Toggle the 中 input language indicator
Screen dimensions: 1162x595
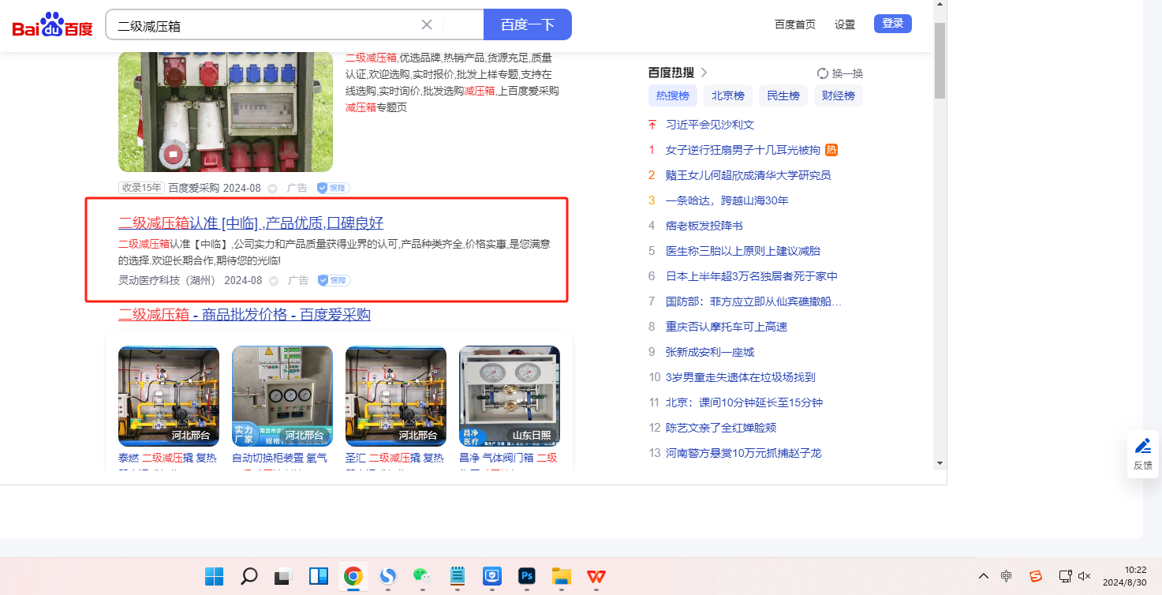pyautogui.click(x=1007, y=576)
